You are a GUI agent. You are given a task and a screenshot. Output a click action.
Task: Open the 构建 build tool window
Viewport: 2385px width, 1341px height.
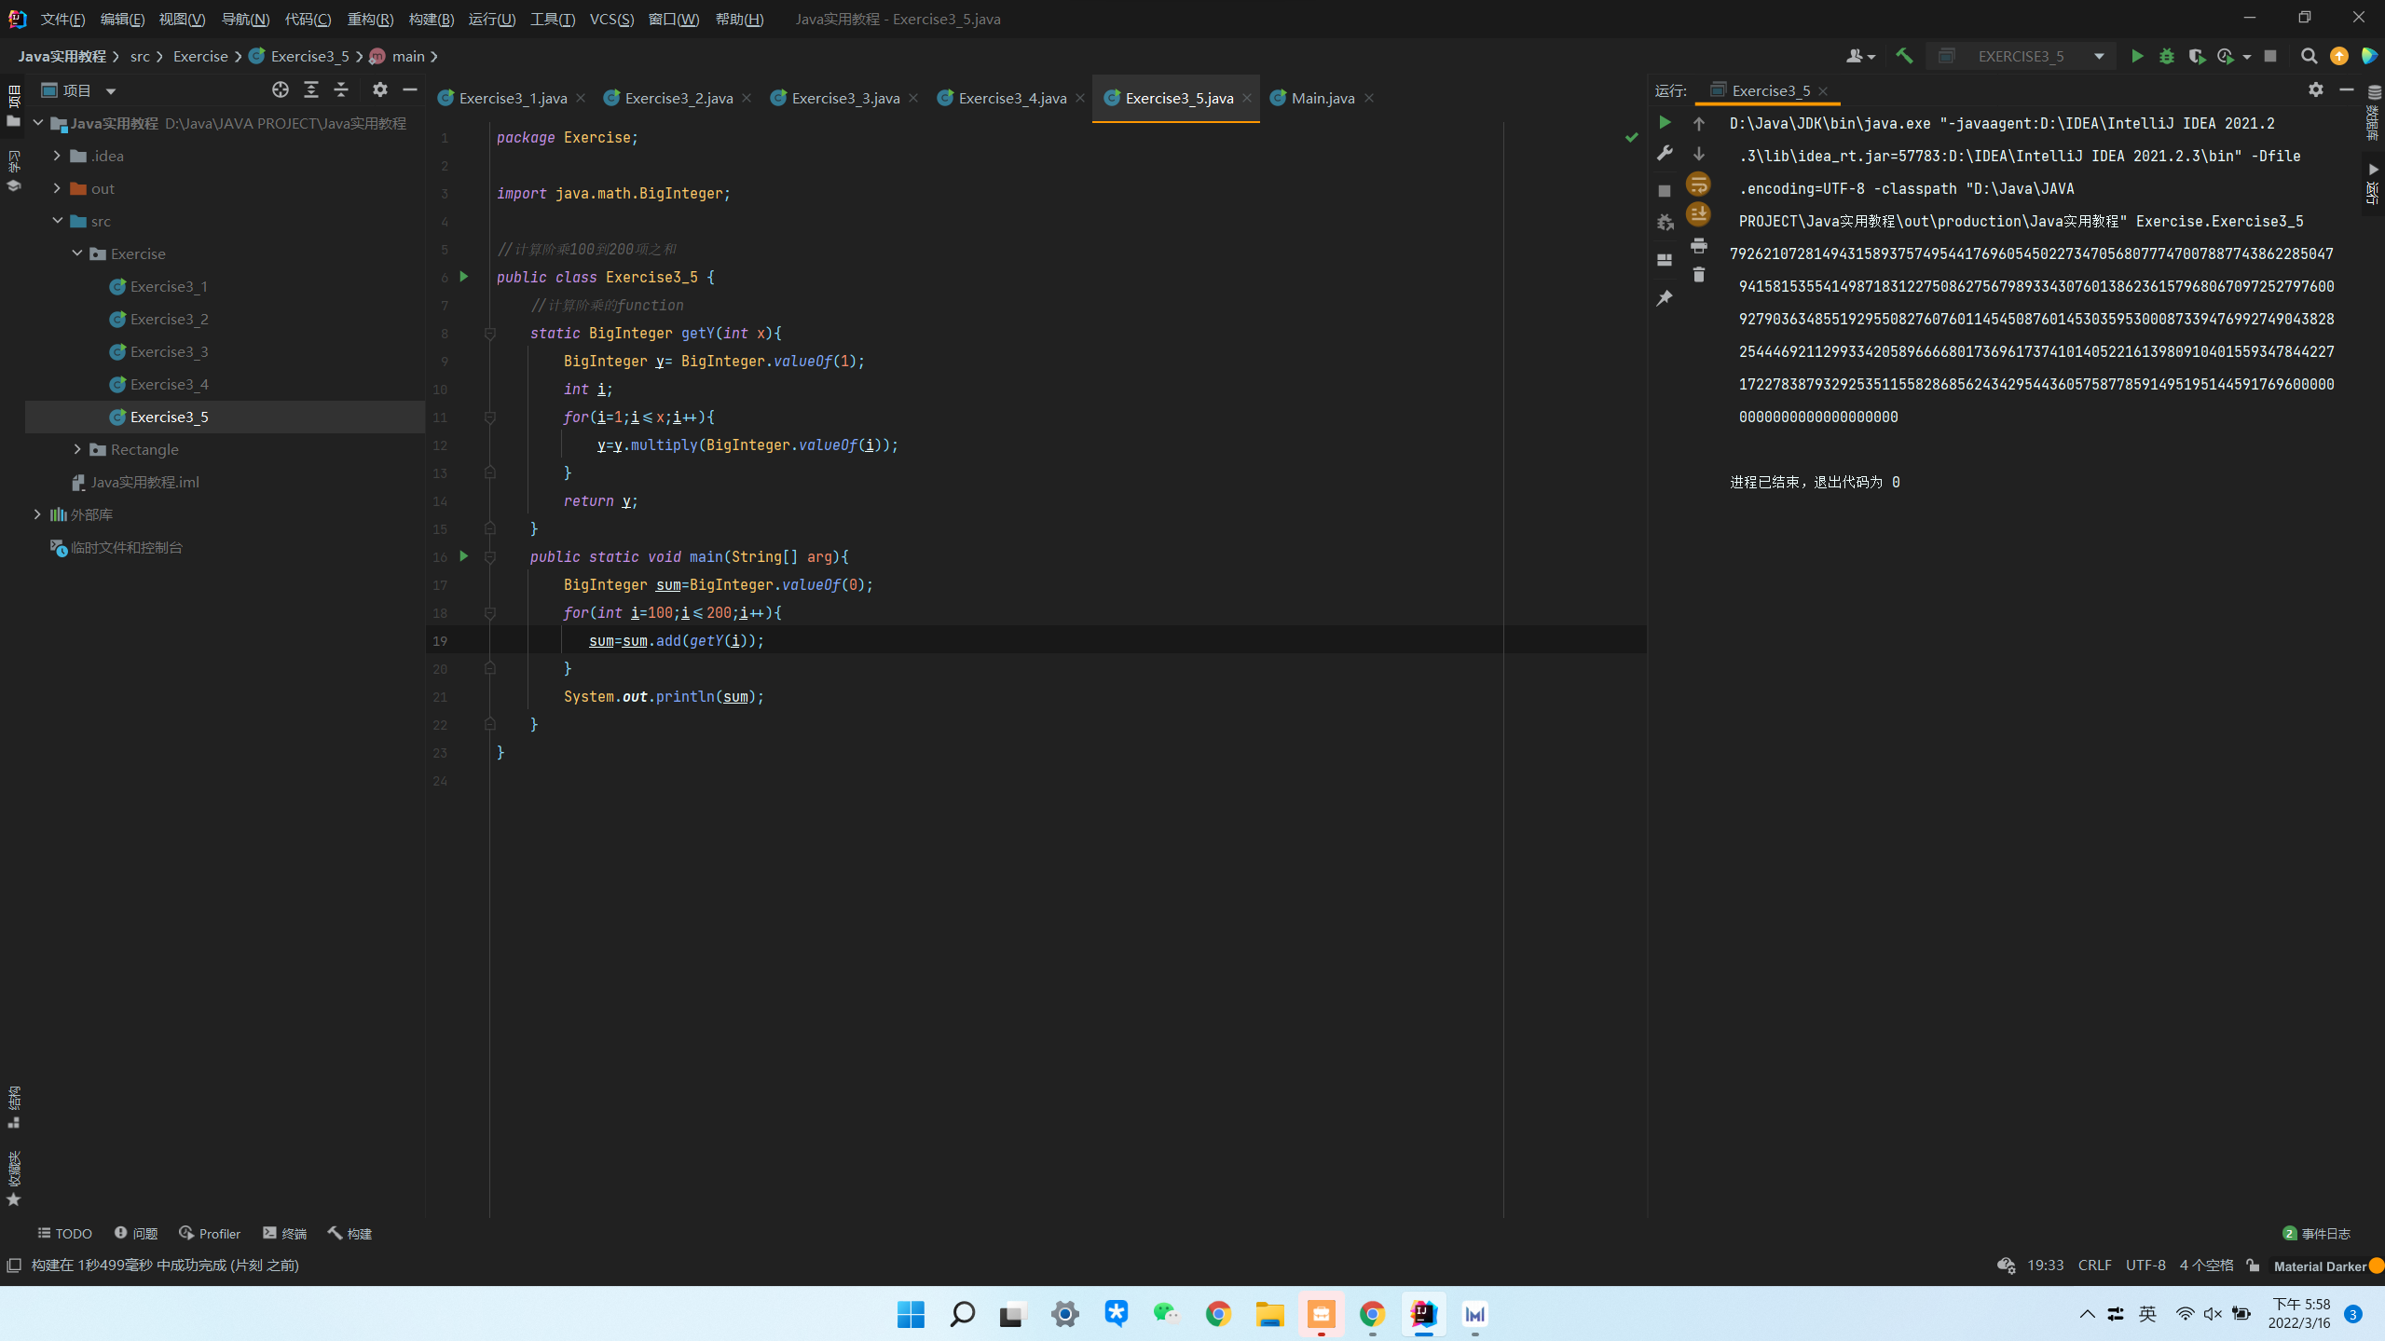pos(350,1233)
